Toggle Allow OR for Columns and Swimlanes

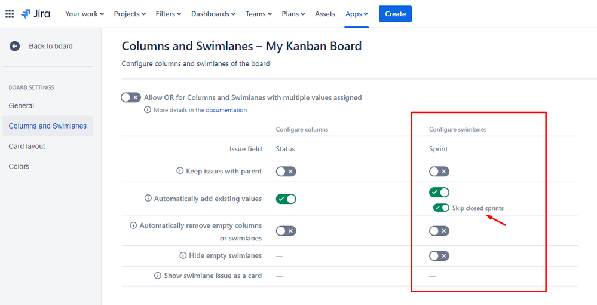(131, 97)
